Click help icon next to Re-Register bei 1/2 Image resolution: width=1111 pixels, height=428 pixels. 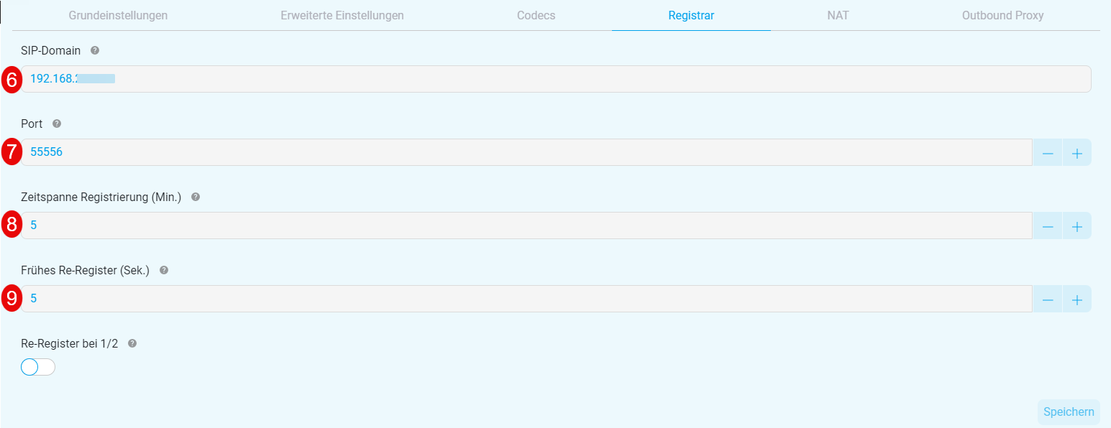(x=132, y=343)
